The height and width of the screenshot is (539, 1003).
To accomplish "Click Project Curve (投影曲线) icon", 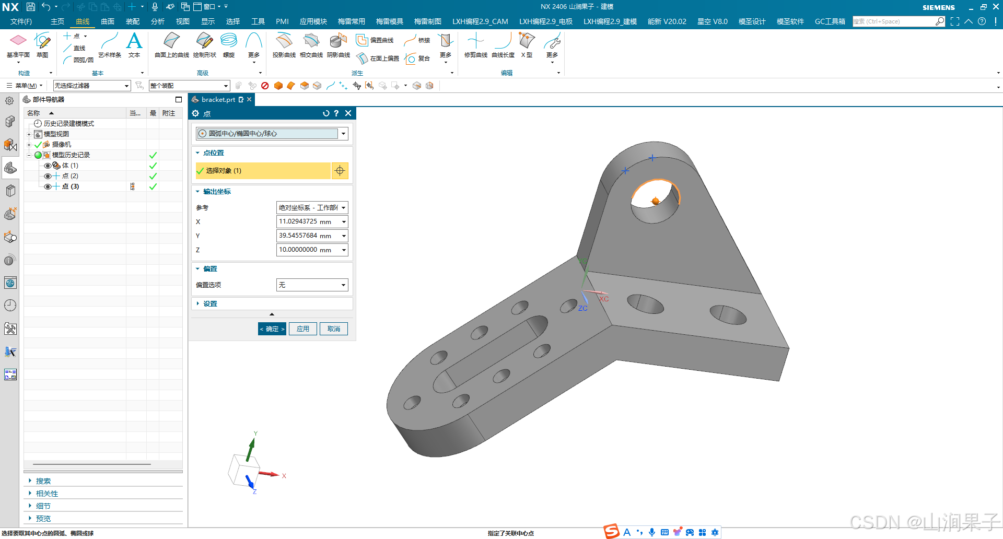I will point(284,45).
